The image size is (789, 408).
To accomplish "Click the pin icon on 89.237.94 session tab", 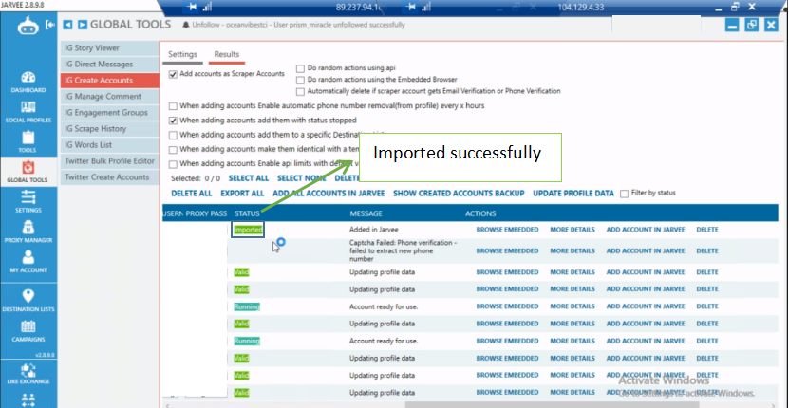I will 191,7.
